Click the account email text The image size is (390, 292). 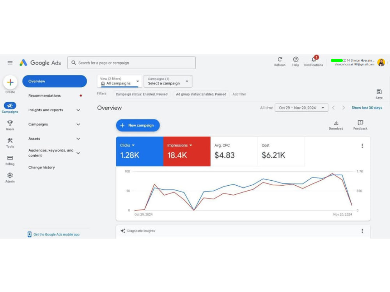(x=355, y=65)
